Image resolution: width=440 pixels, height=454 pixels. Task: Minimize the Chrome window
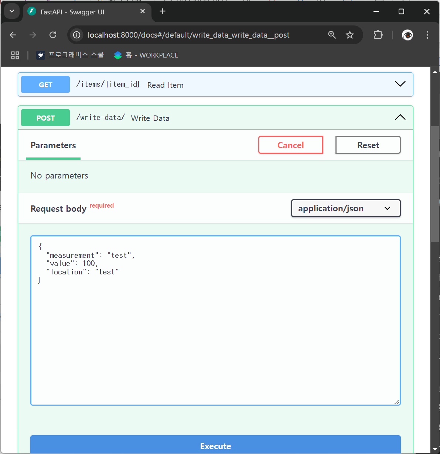coord(376,11)
